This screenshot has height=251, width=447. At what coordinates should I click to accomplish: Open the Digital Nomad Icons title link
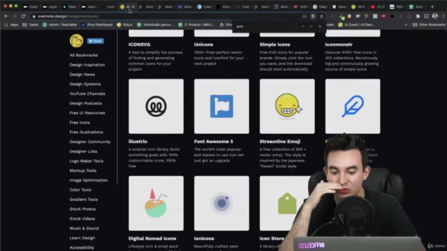(152, 238)
